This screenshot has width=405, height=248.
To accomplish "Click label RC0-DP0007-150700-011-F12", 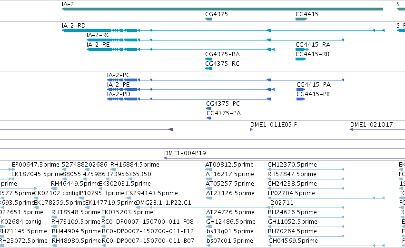I will point(148,232).
